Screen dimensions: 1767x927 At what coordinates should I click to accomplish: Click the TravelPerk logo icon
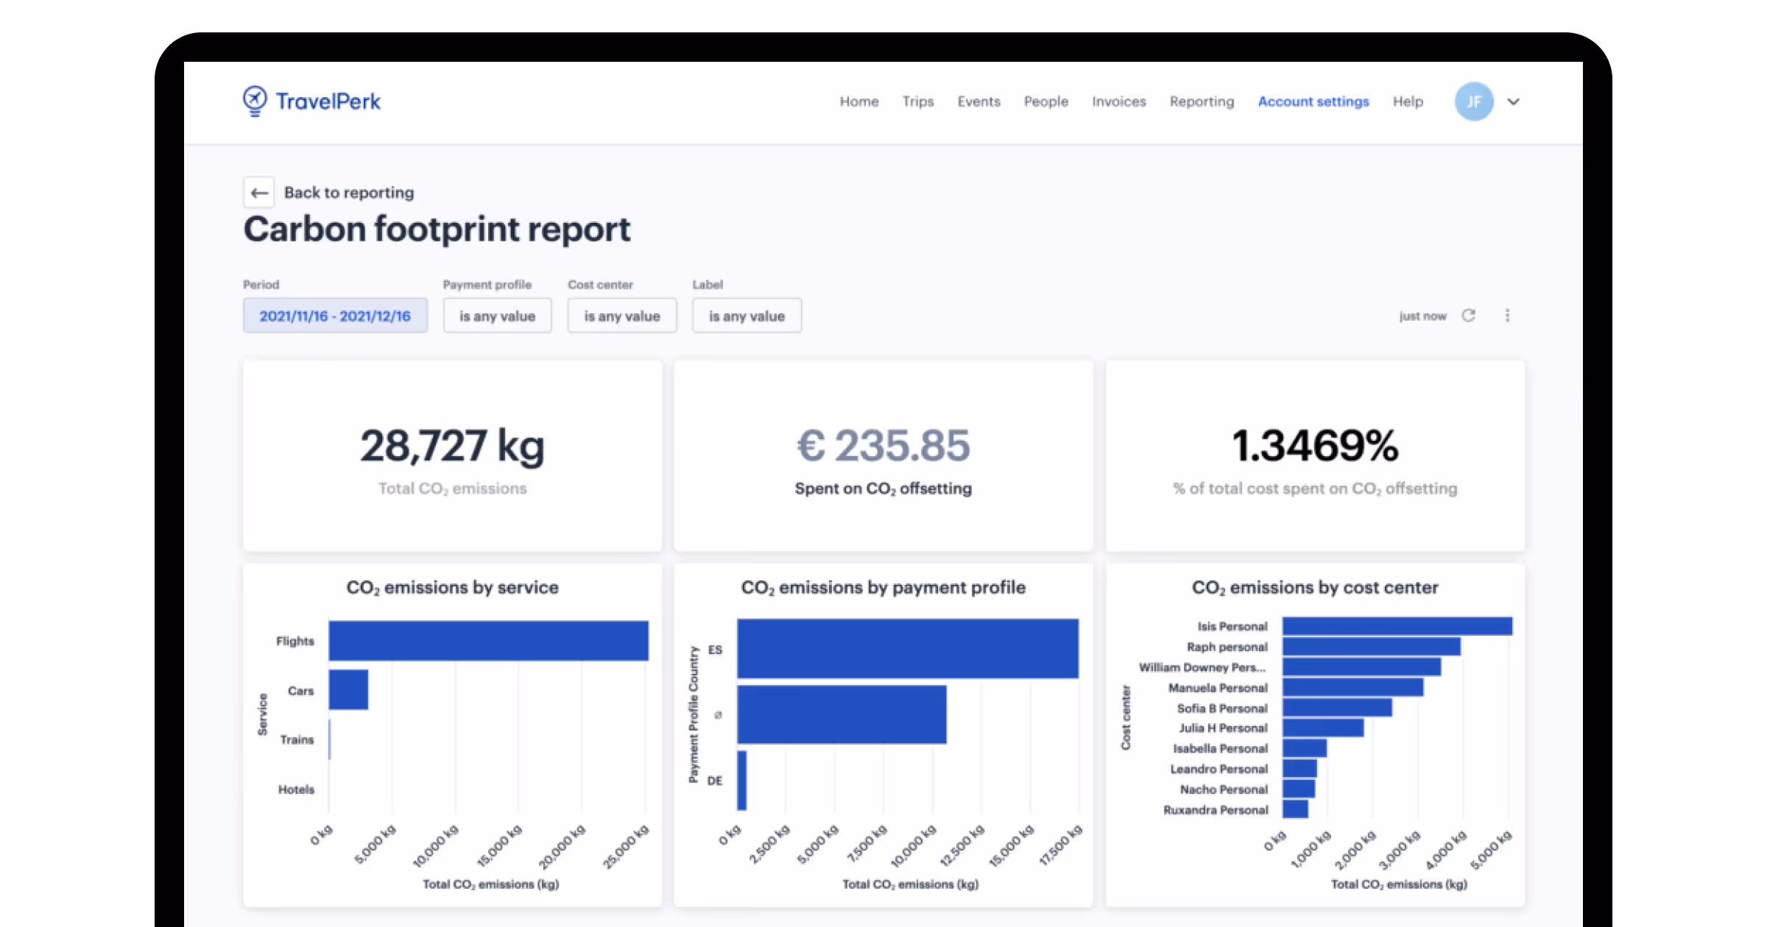255,101
